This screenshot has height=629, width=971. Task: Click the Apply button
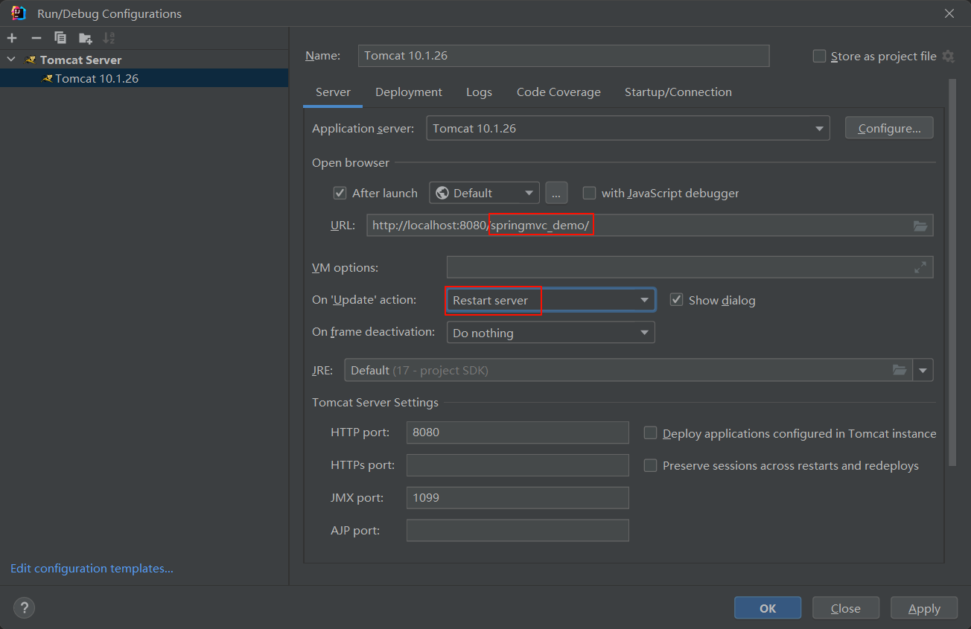point(924,608)
